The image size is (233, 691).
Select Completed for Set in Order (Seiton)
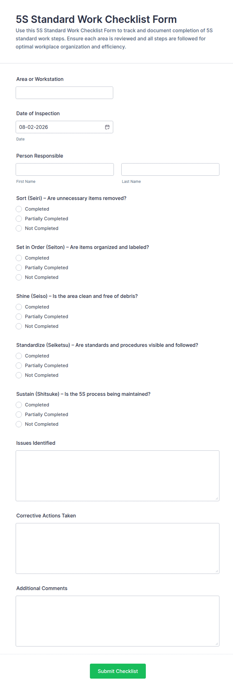(19, 258)
